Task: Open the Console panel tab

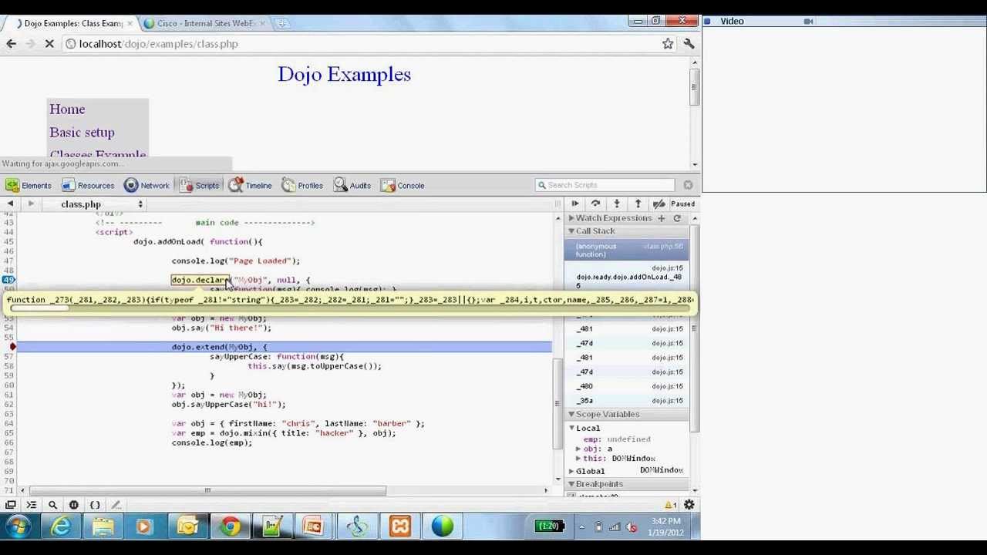Action: pyautogui.click(x=402, y=185)
